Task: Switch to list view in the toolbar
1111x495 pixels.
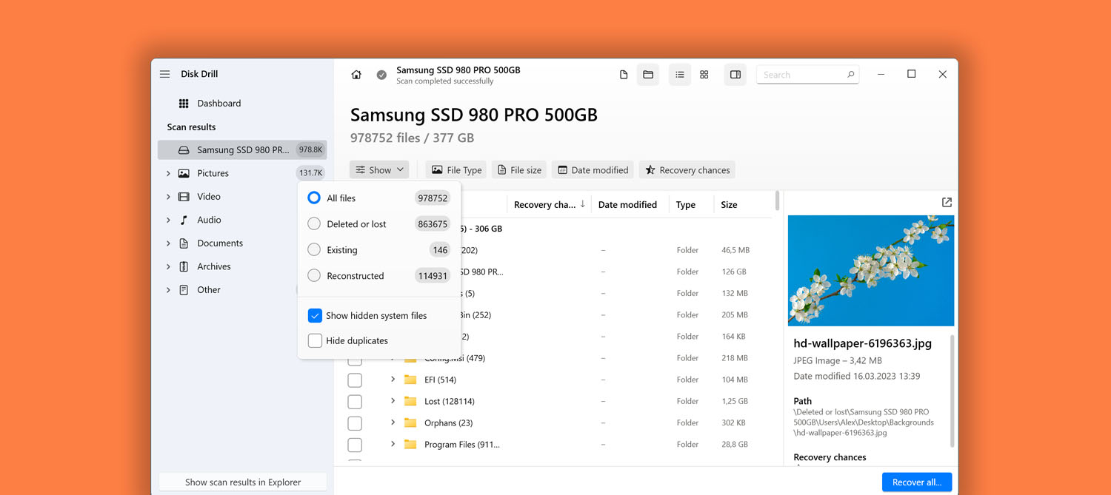Action: (679, 74)
